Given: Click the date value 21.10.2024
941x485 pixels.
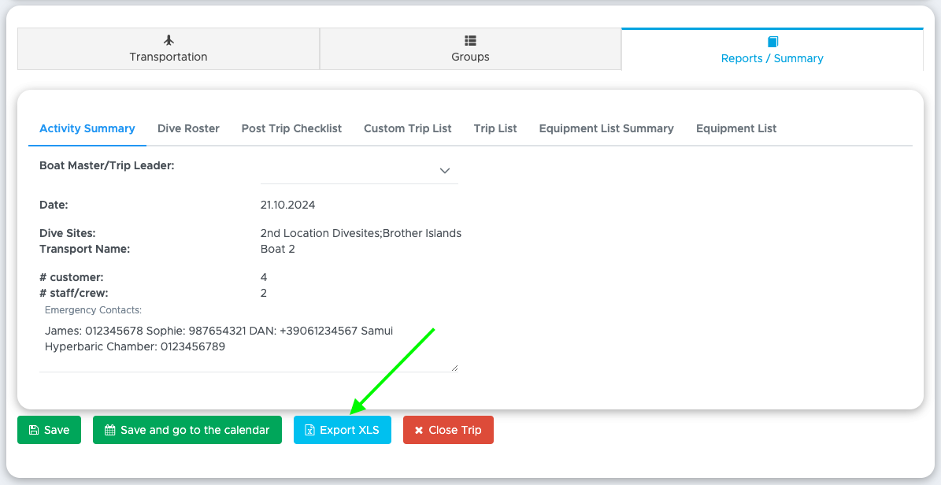Looking at the screenshot, I should coord(288,205).
